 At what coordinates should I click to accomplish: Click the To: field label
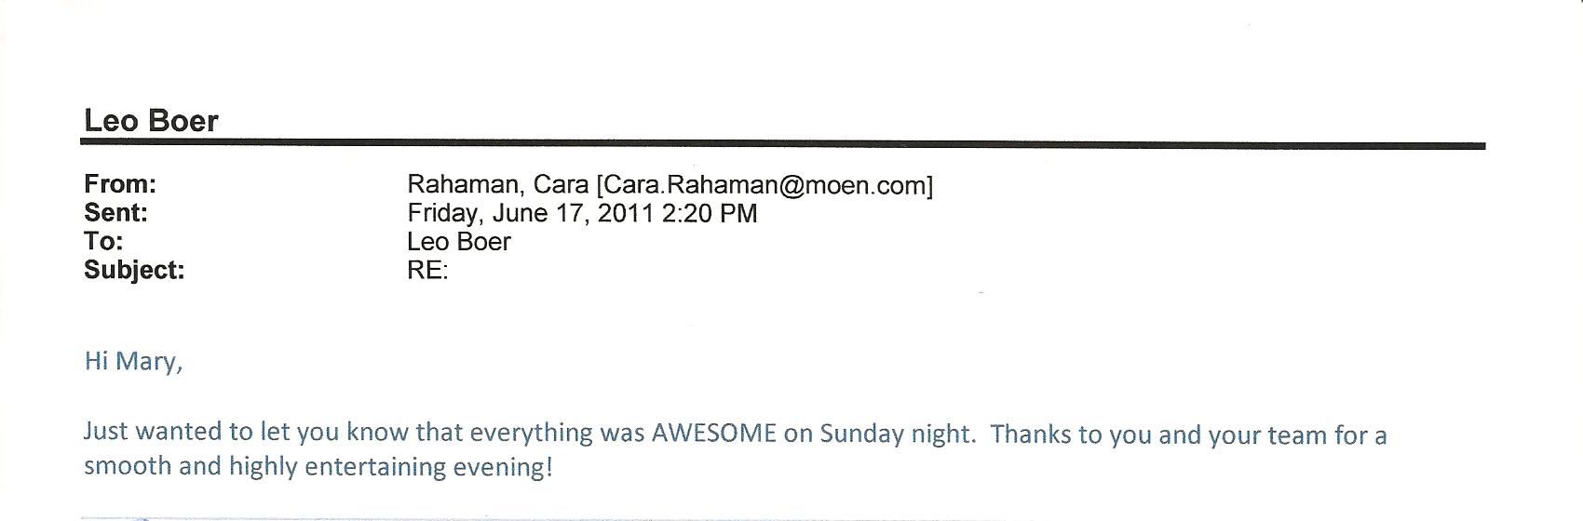pyautogui.click(x=103, y=242)
